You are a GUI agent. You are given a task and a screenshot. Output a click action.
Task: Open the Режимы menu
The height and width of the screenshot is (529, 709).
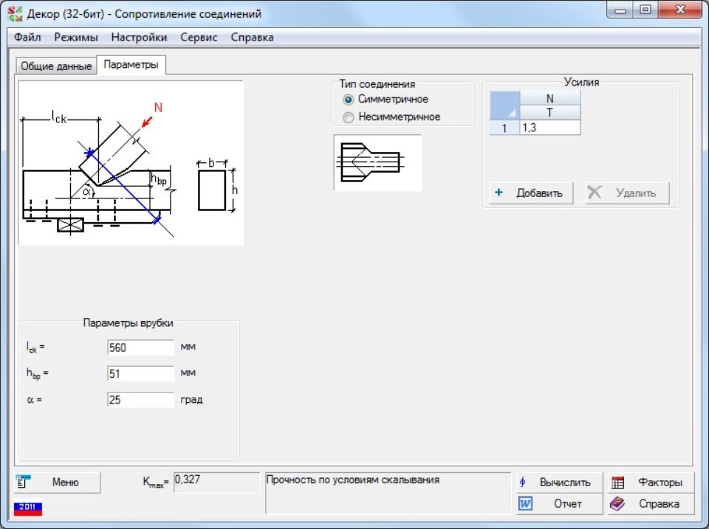click(76, 38)
